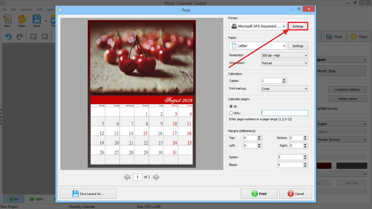Expand the Microsoft XPS Document printer dropdown
The width and height of the screenshot is (372, 209).
[x=258, y=26]
